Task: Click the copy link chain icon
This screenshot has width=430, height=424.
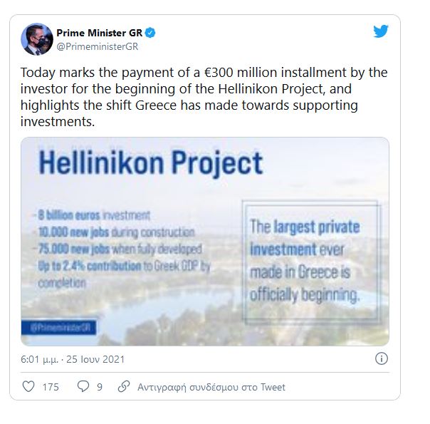Action: [x=123, y=387]
